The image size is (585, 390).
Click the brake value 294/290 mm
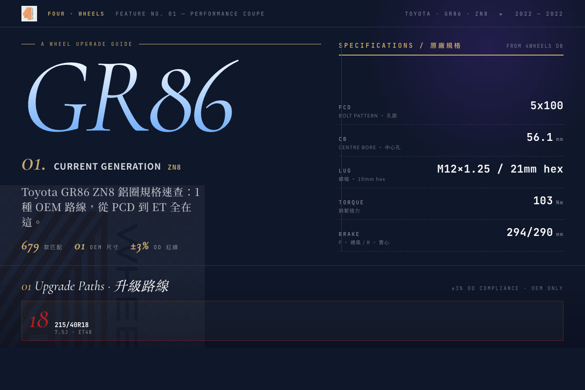pyautogui.click(x=535, y=233)
